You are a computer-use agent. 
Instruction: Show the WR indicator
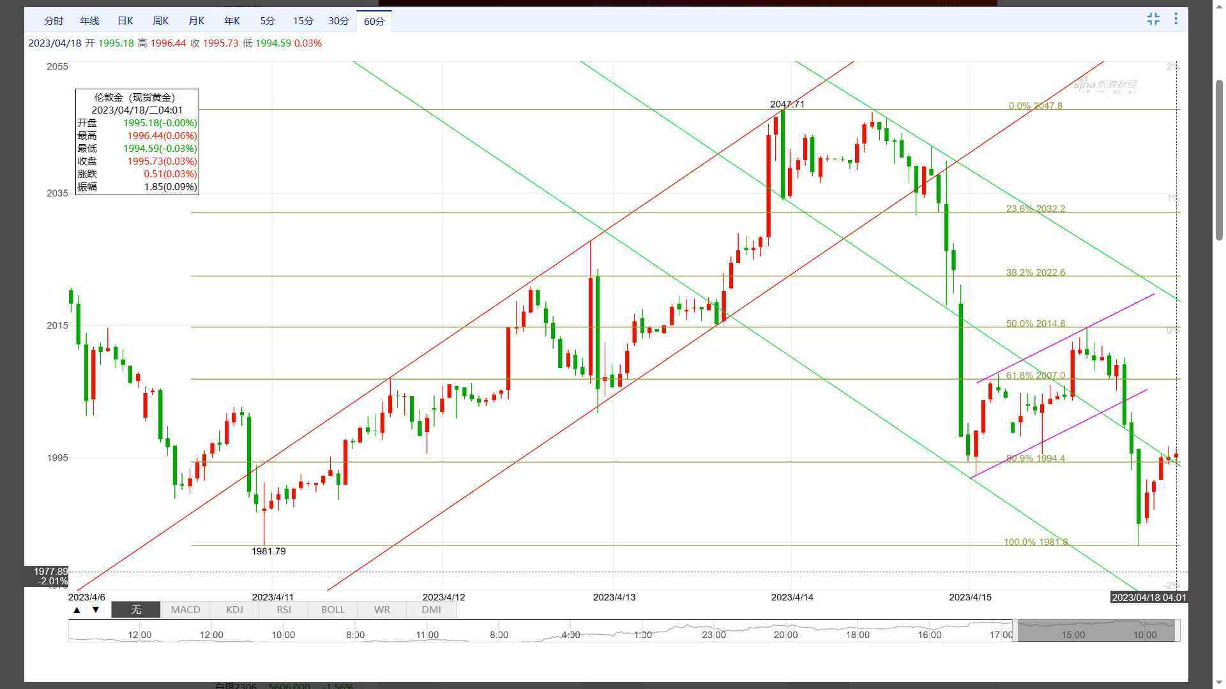coord(382,610)
